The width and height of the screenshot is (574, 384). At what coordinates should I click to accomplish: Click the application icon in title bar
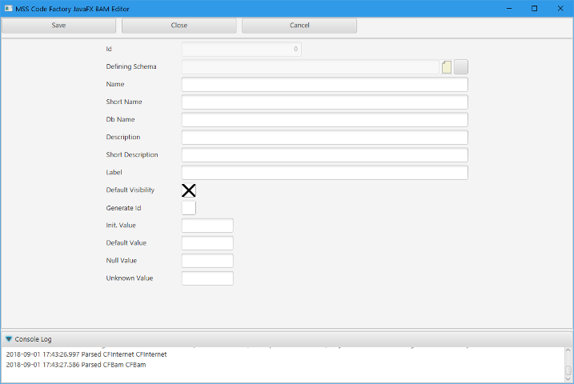point(7,8)
